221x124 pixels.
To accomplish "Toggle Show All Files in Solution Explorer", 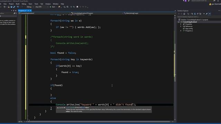I will (200, 14).
